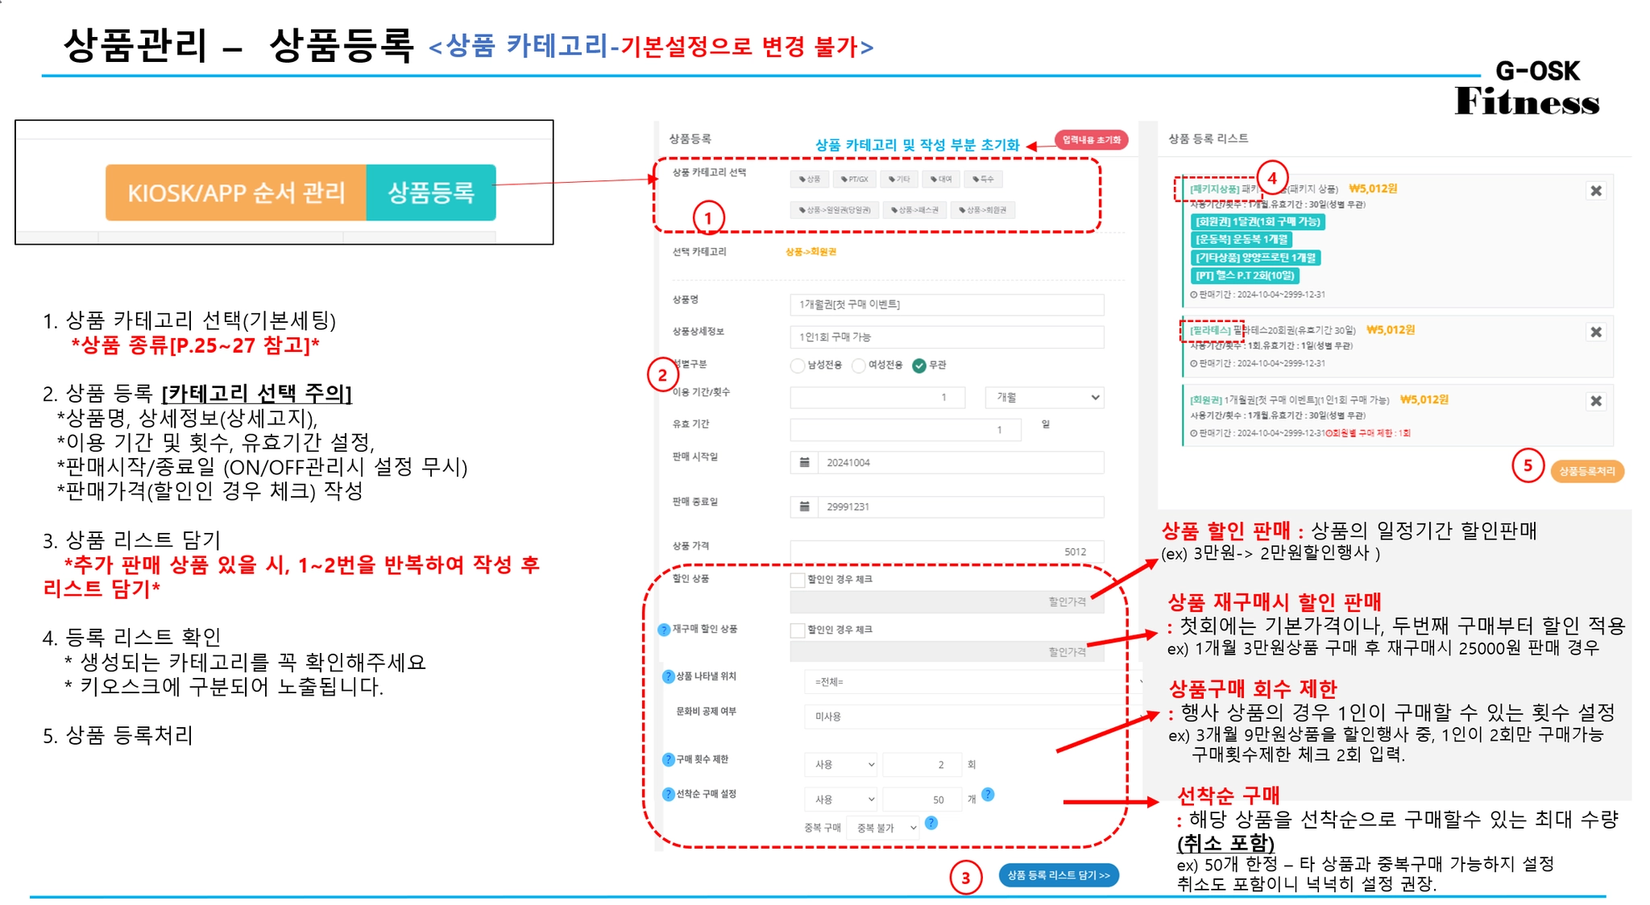Check 할인인 경우 체크 under 할인 상품
This screenshot has width=1650, height=905.
798,580
